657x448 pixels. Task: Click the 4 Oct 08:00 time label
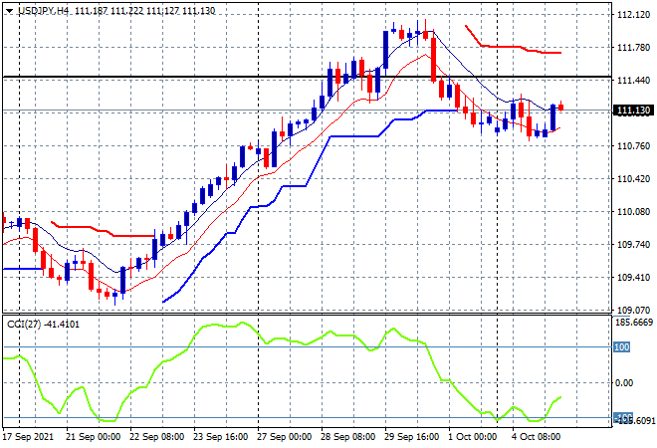536,437
